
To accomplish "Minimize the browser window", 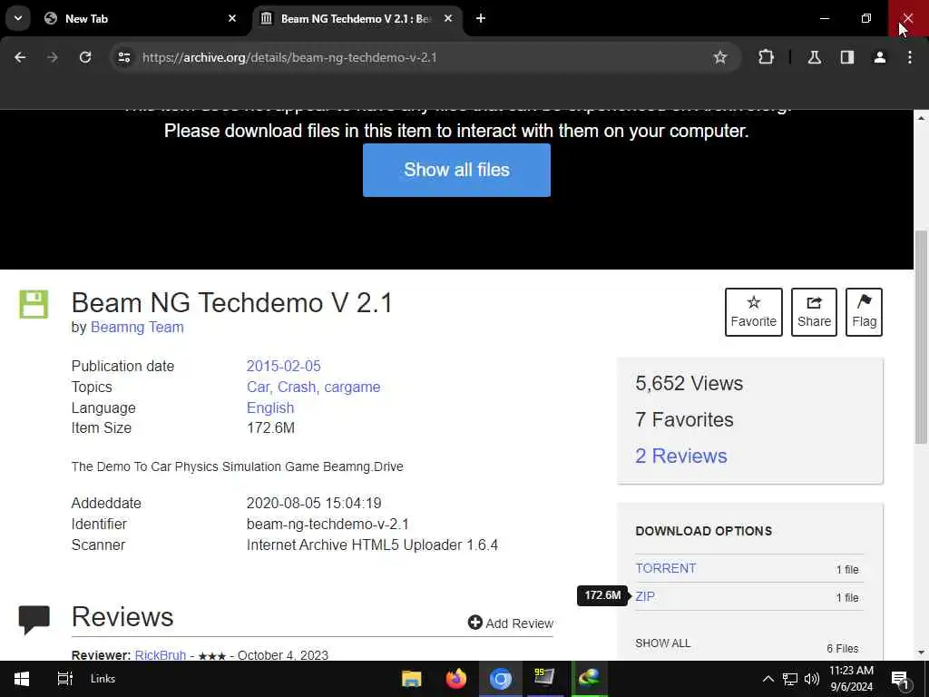I will [824, 18].
